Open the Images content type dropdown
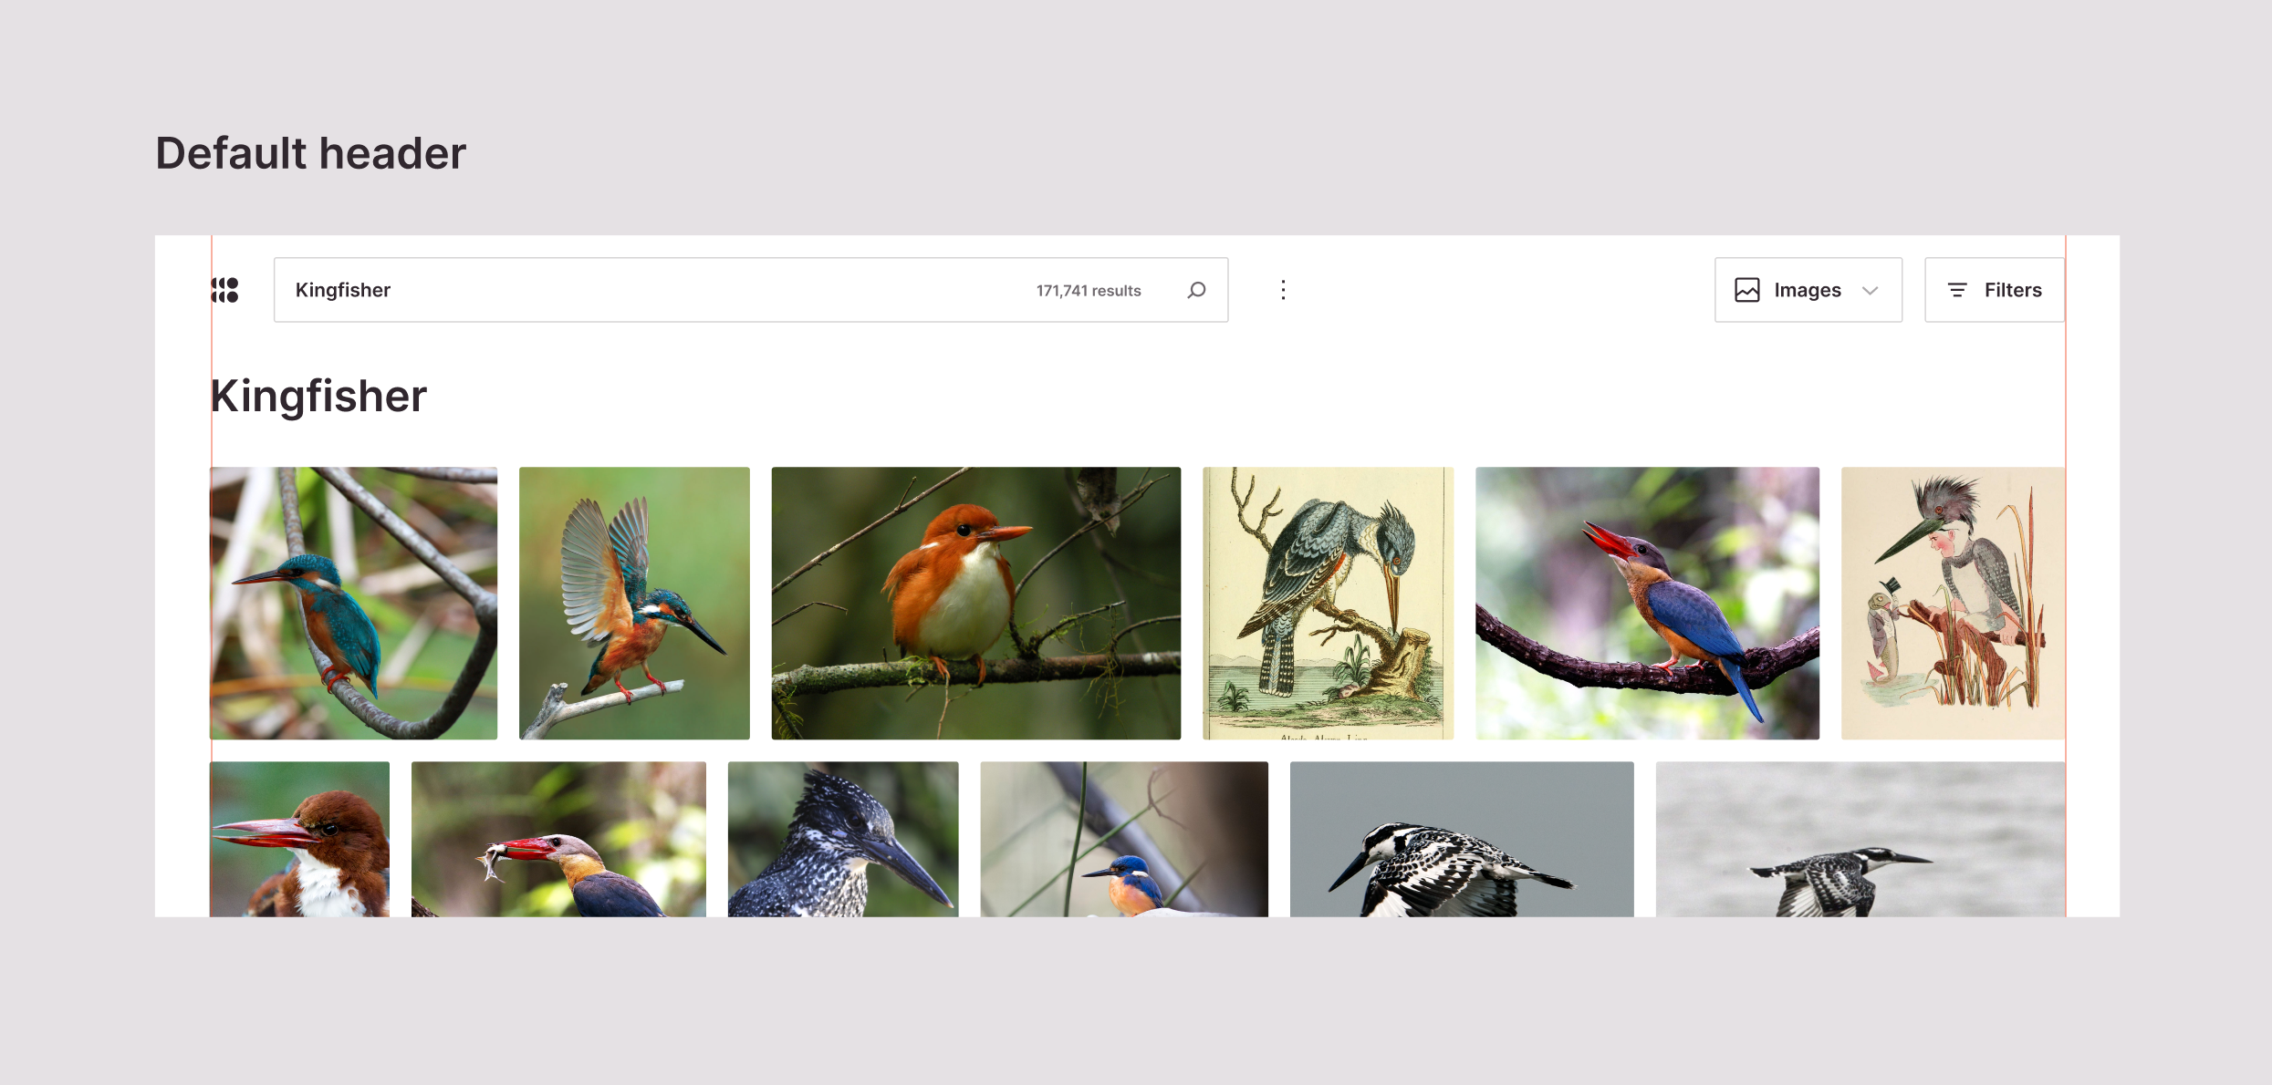Viewport: 2272px width, 1085px height. point(1807,290)
